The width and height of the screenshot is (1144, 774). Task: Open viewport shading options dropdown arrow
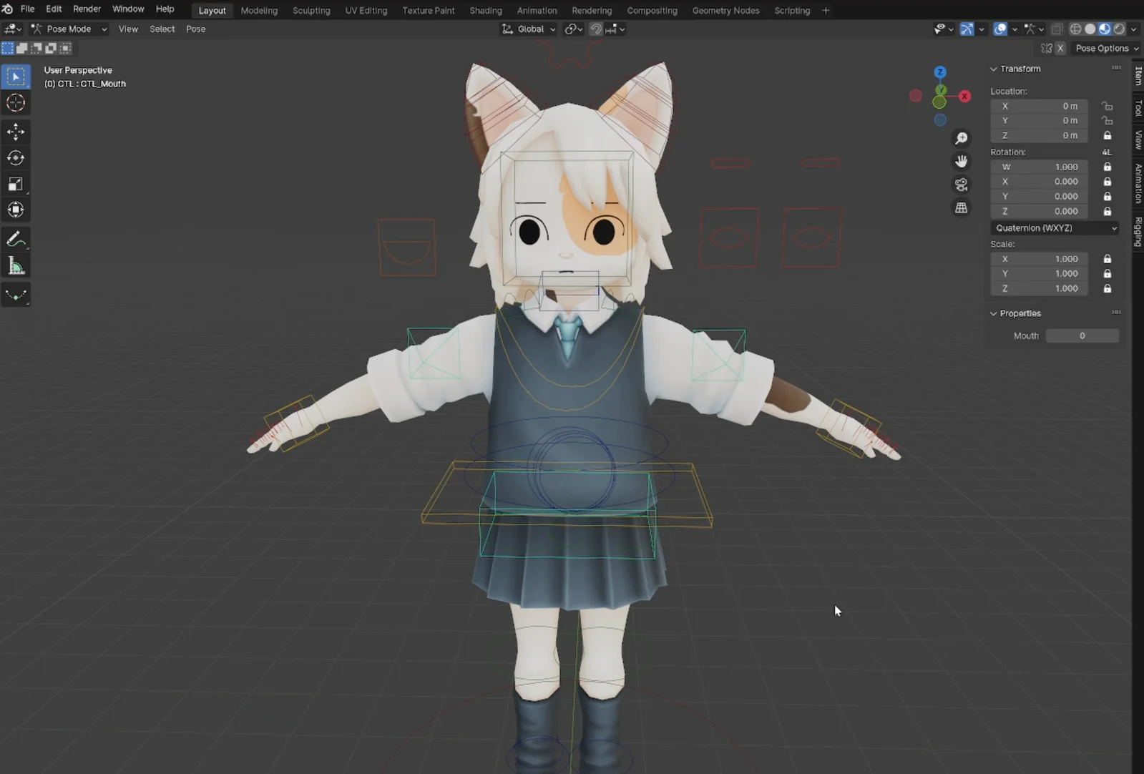coord(1134,29)
